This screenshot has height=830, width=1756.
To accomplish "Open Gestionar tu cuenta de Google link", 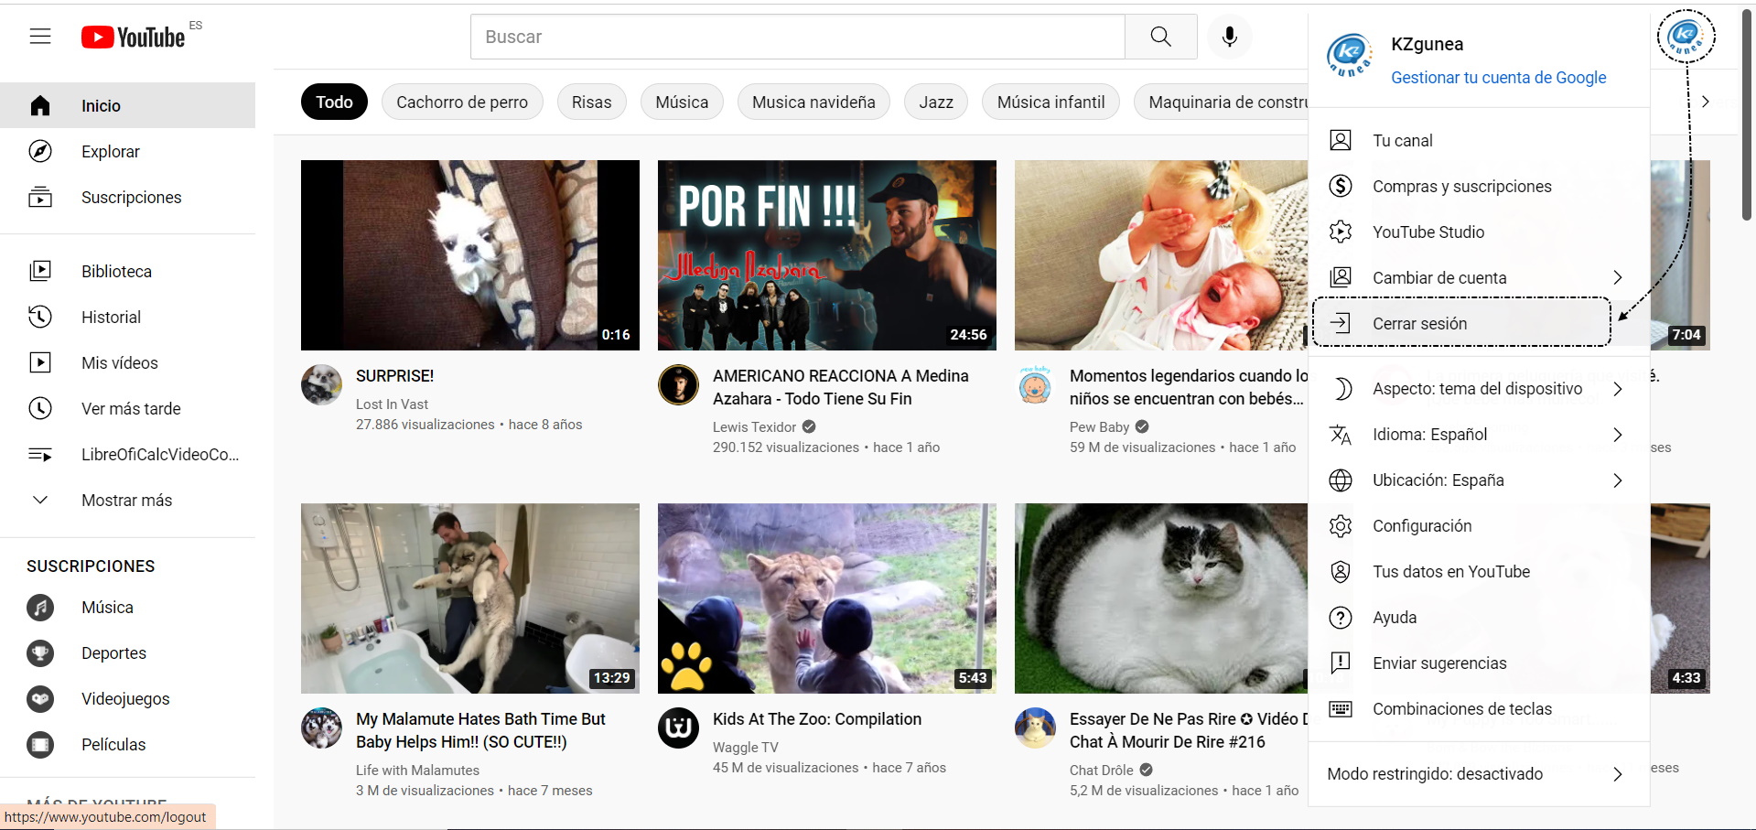I will point(1498,78).
